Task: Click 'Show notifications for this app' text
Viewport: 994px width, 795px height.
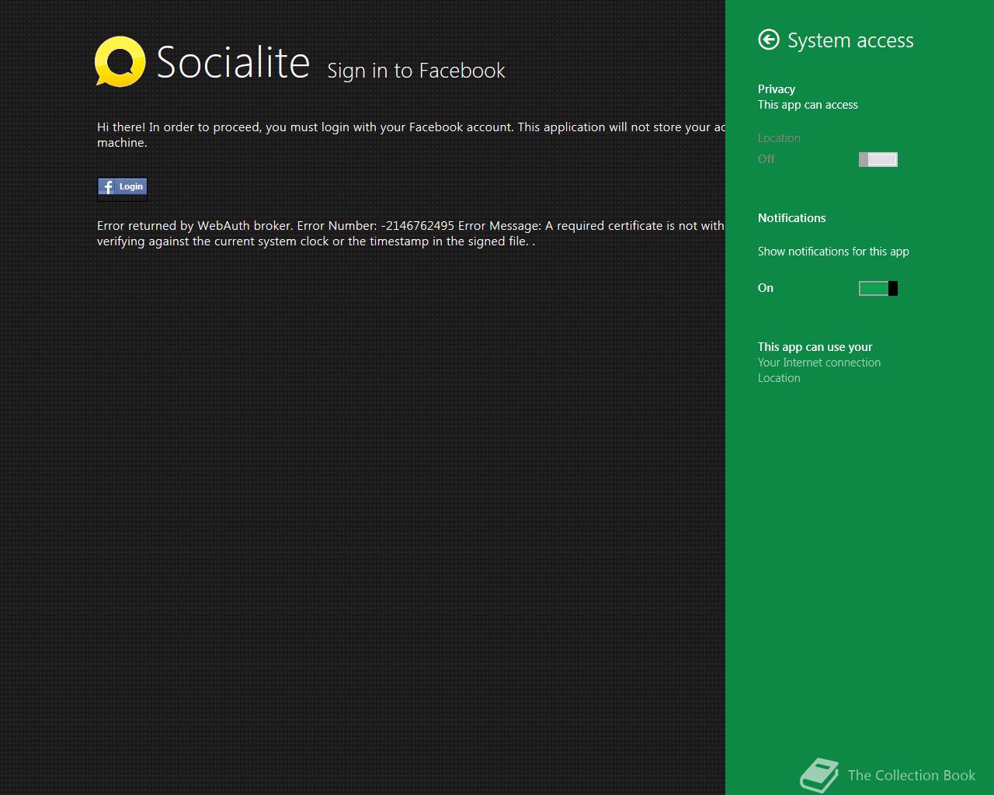Action: pos(833,252)
